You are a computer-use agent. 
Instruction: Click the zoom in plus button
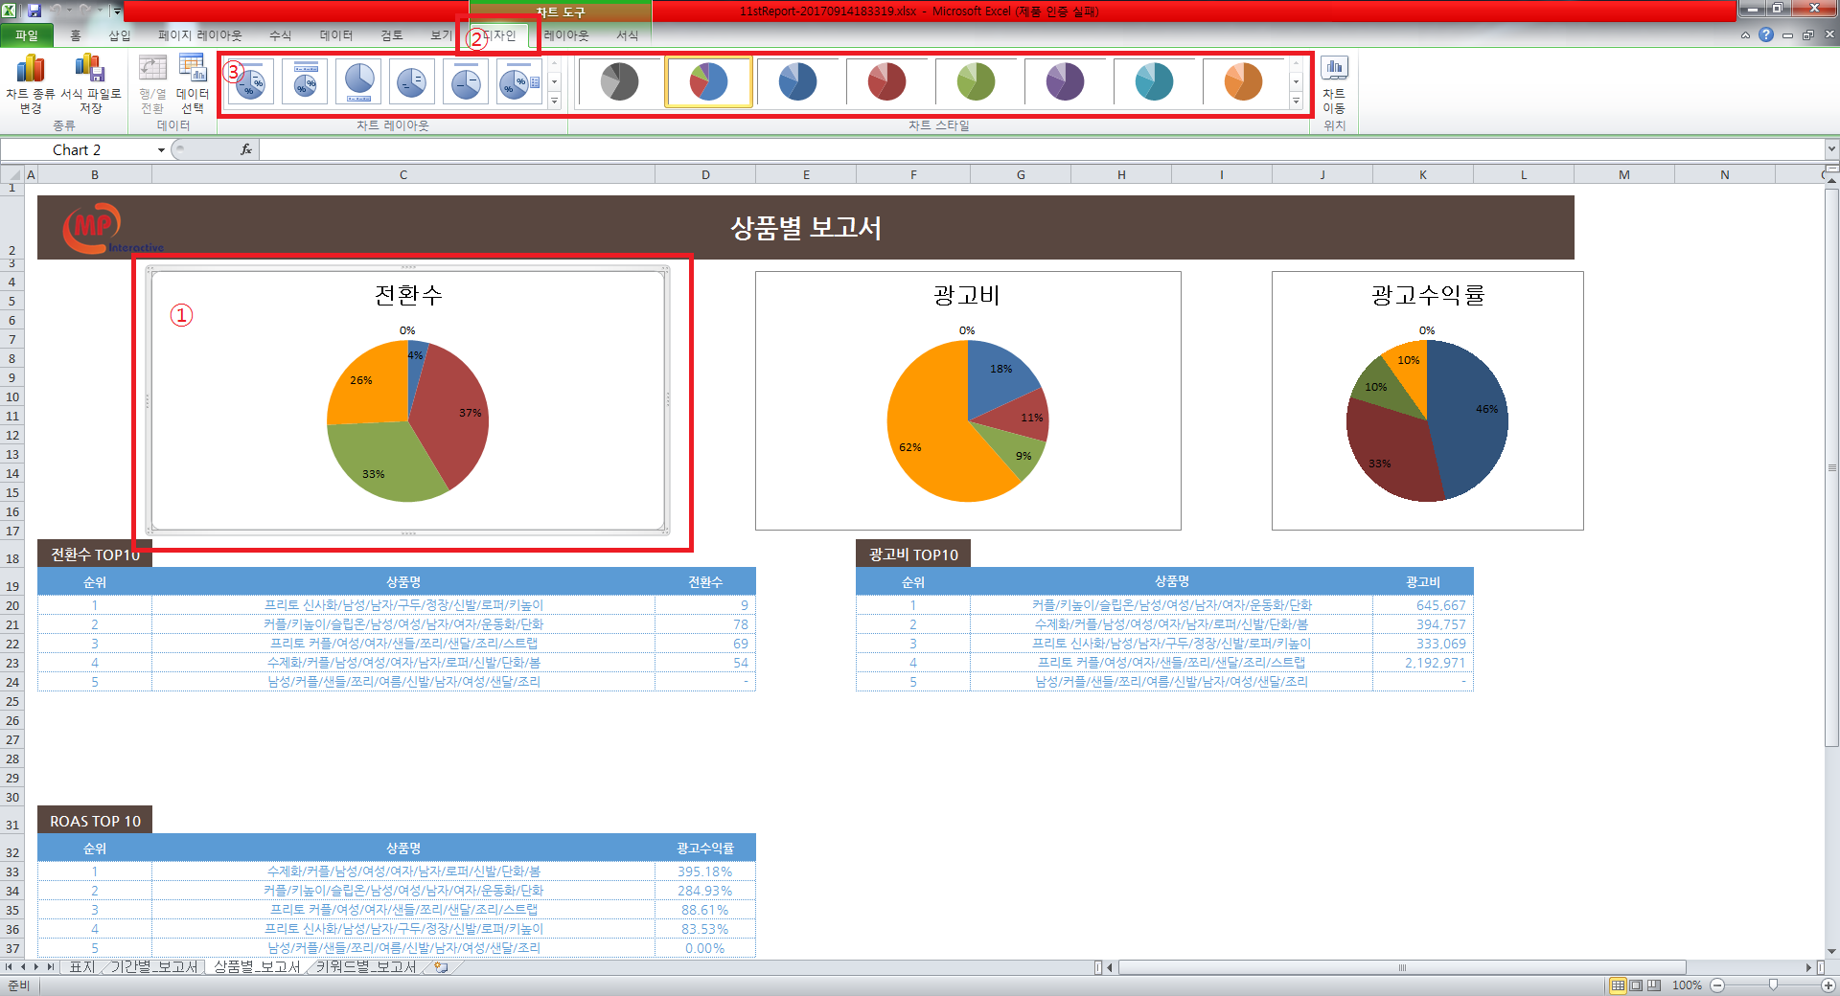pyautogui.click(x=1828, y=985)
